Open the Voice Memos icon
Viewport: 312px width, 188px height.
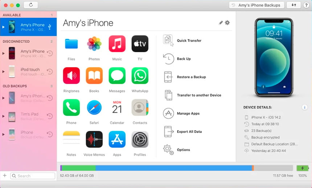(x=94, y=139)
